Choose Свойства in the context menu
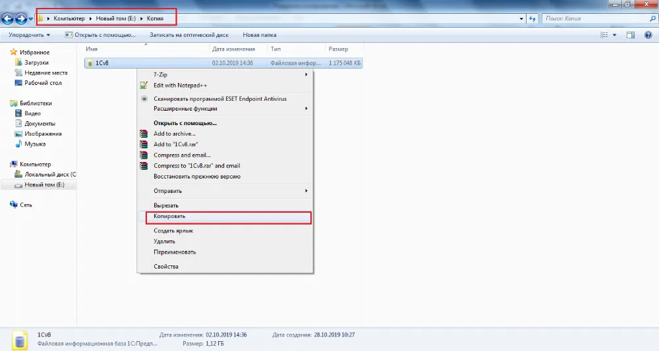Screen dimensions: 659x351 (225, 266)
